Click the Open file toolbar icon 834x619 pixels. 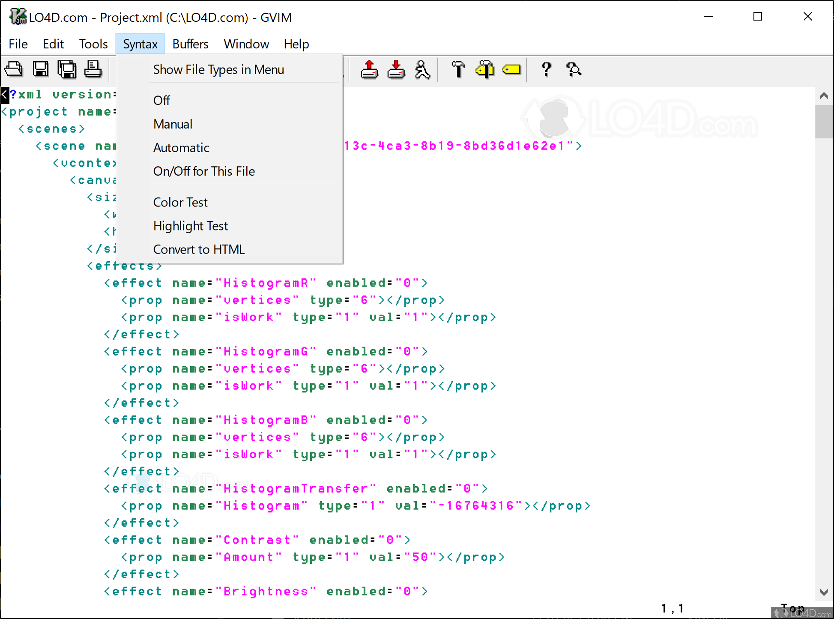pos(14,69)
